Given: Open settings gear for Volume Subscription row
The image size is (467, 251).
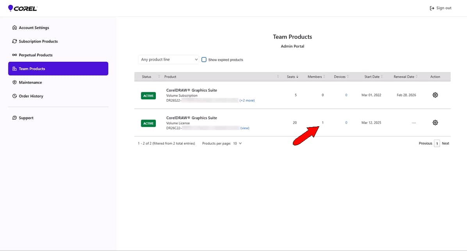Looking at the screenshot, I should pos(435,95).
